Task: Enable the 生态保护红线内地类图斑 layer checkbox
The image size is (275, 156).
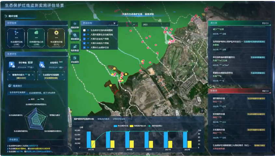Action: coord(84,30)
